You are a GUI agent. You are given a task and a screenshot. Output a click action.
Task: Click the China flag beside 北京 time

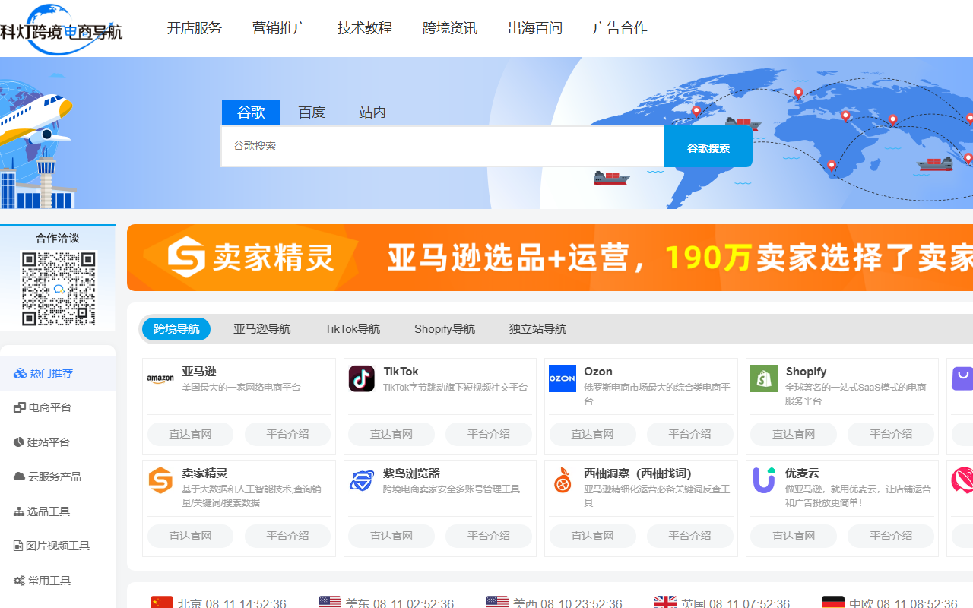pos(162,603)
